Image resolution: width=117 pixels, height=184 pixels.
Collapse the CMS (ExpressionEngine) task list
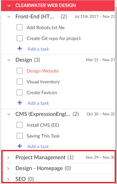point(9,114)
